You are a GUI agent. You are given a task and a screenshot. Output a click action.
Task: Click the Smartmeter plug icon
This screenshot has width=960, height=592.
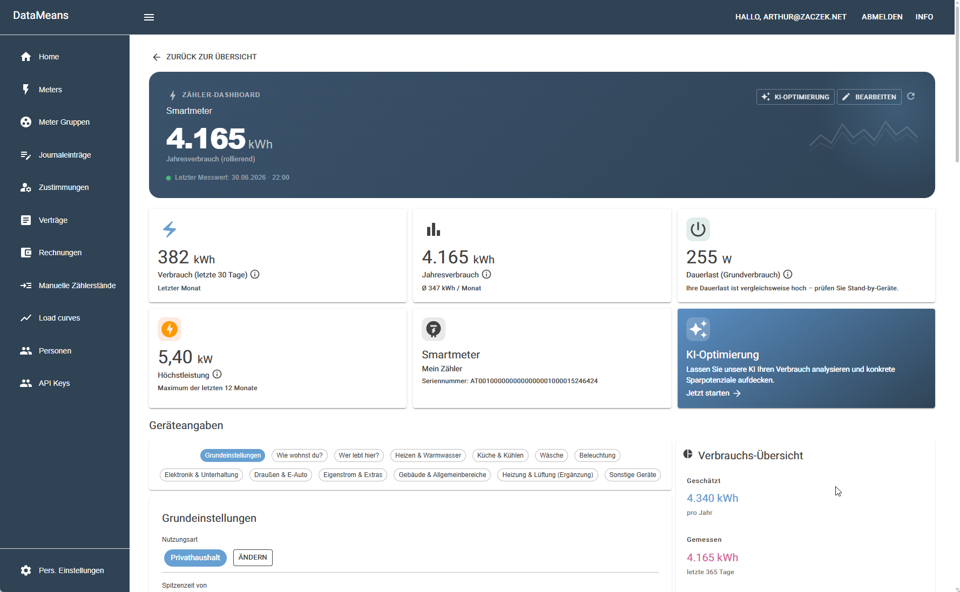tap(434, 329)
